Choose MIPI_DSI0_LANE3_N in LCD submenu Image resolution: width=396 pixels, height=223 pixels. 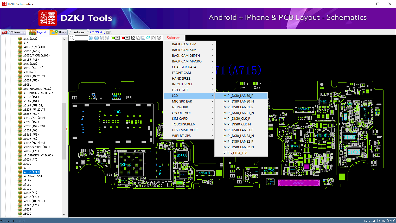coord(241,136)
